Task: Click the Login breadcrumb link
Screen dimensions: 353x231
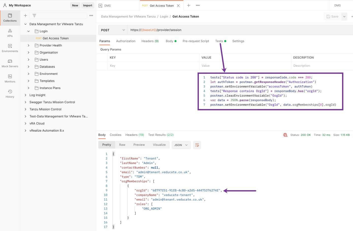Action: tap(164, 16)
